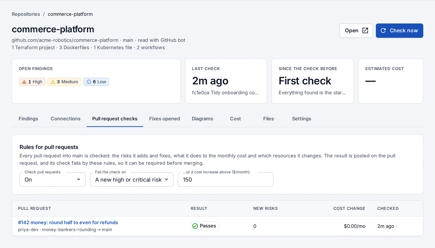The image size is (435, 248).
Task: Click the Passes result badge
Action: [205, 226]
